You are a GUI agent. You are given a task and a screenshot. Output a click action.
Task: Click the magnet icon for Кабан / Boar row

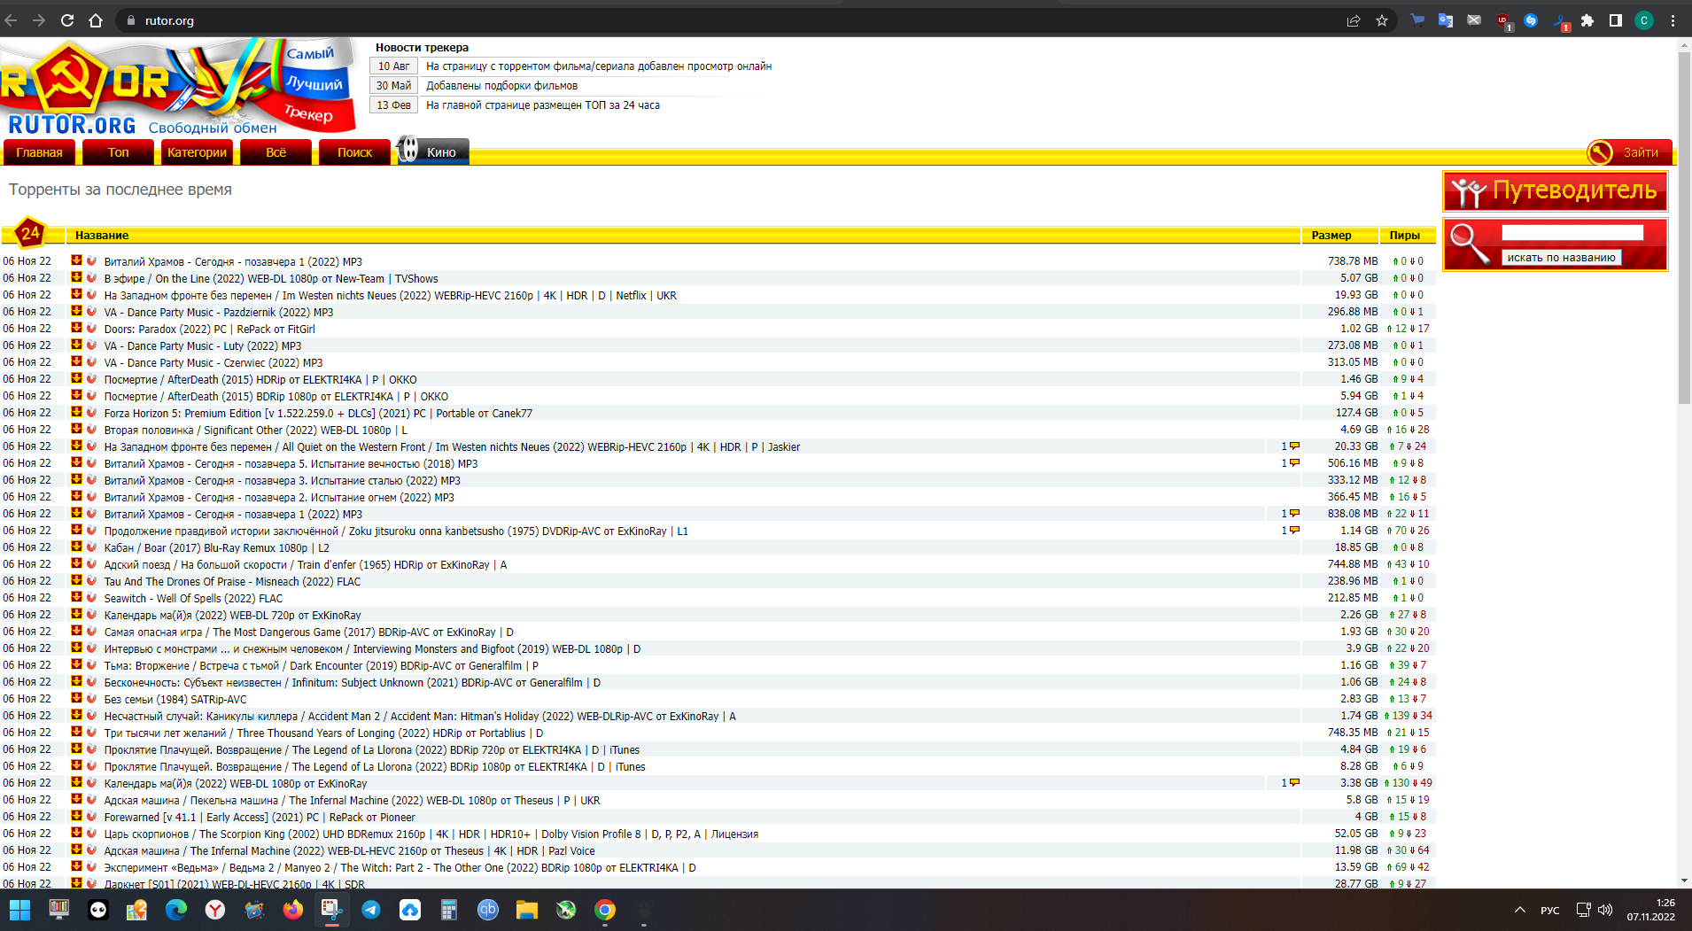(91, 547)
